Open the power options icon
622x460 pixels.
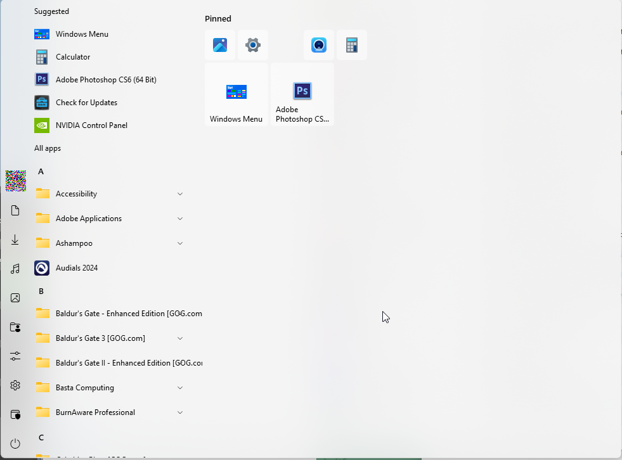tap(15, 444)
